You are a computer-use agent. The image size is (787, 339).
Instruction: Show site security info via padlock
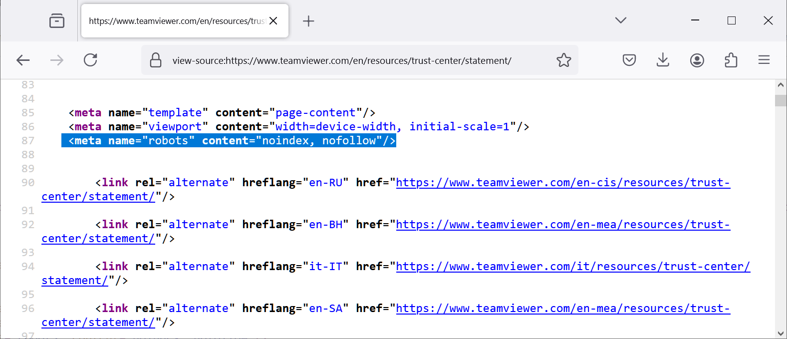(x=156, y=60)
